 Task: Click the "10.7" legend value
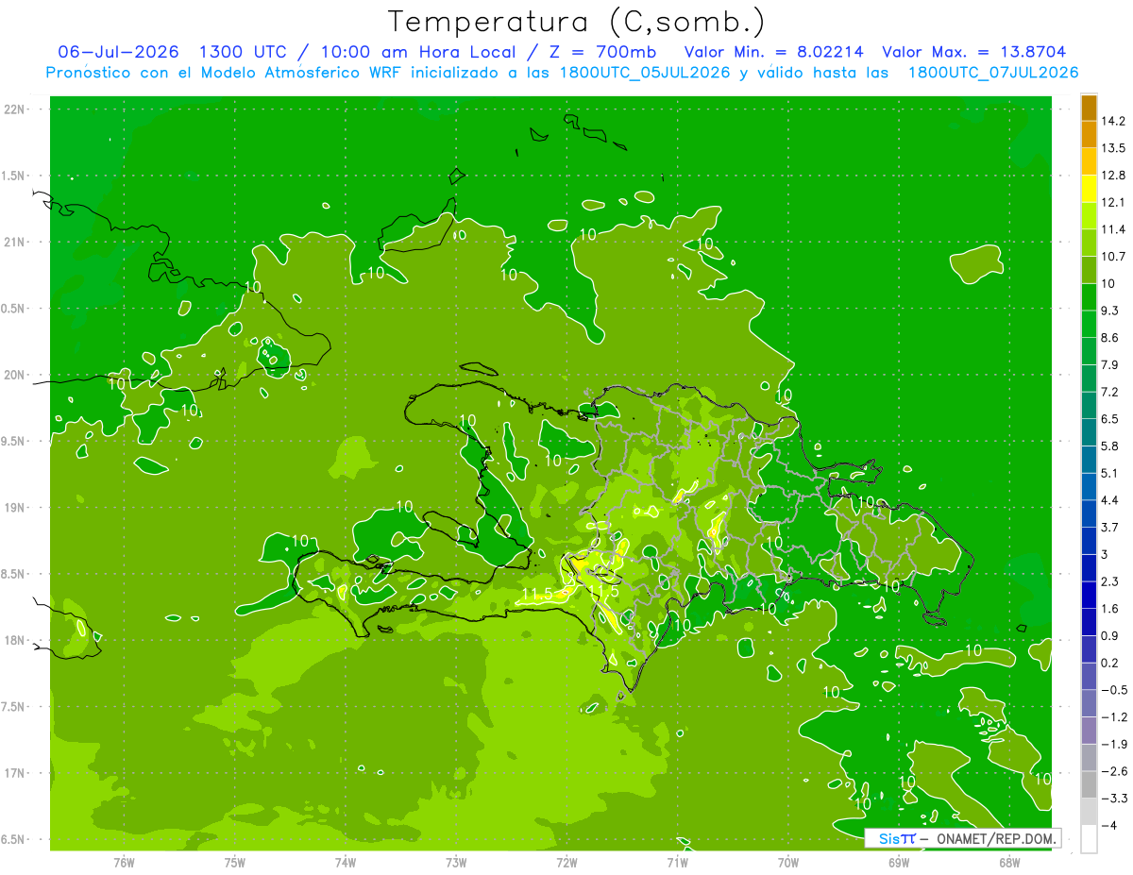[x=1115, y=257]
